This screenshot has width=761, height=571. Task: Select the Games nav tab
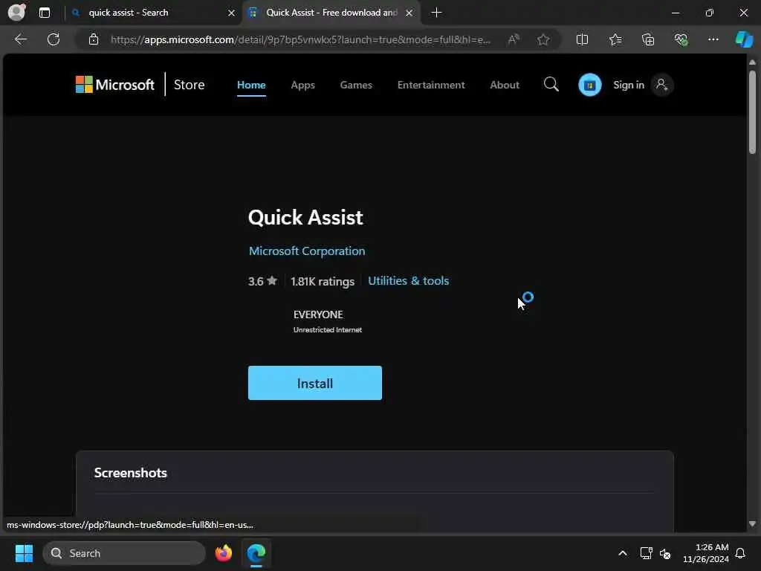coord(356,85)
